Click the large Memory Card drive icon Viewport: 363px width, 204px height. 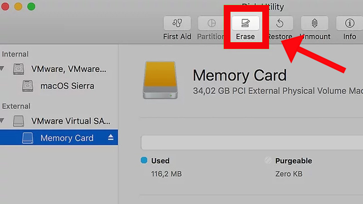pyautogui.click(x=161, y=81)
